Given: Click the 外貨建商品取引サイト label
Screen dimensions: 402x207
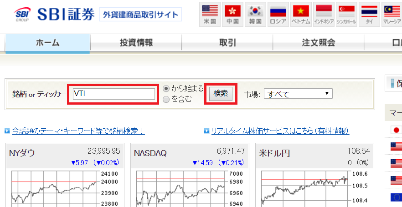Looking at the screenshot, I should [x=140, y=15].
